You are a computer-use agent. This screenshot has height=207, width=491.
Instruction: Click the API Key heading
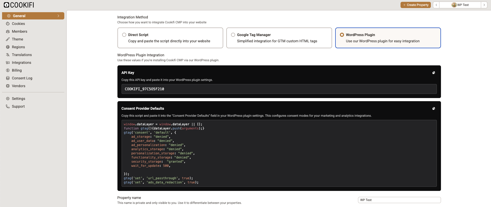click(x=128, y=73)
